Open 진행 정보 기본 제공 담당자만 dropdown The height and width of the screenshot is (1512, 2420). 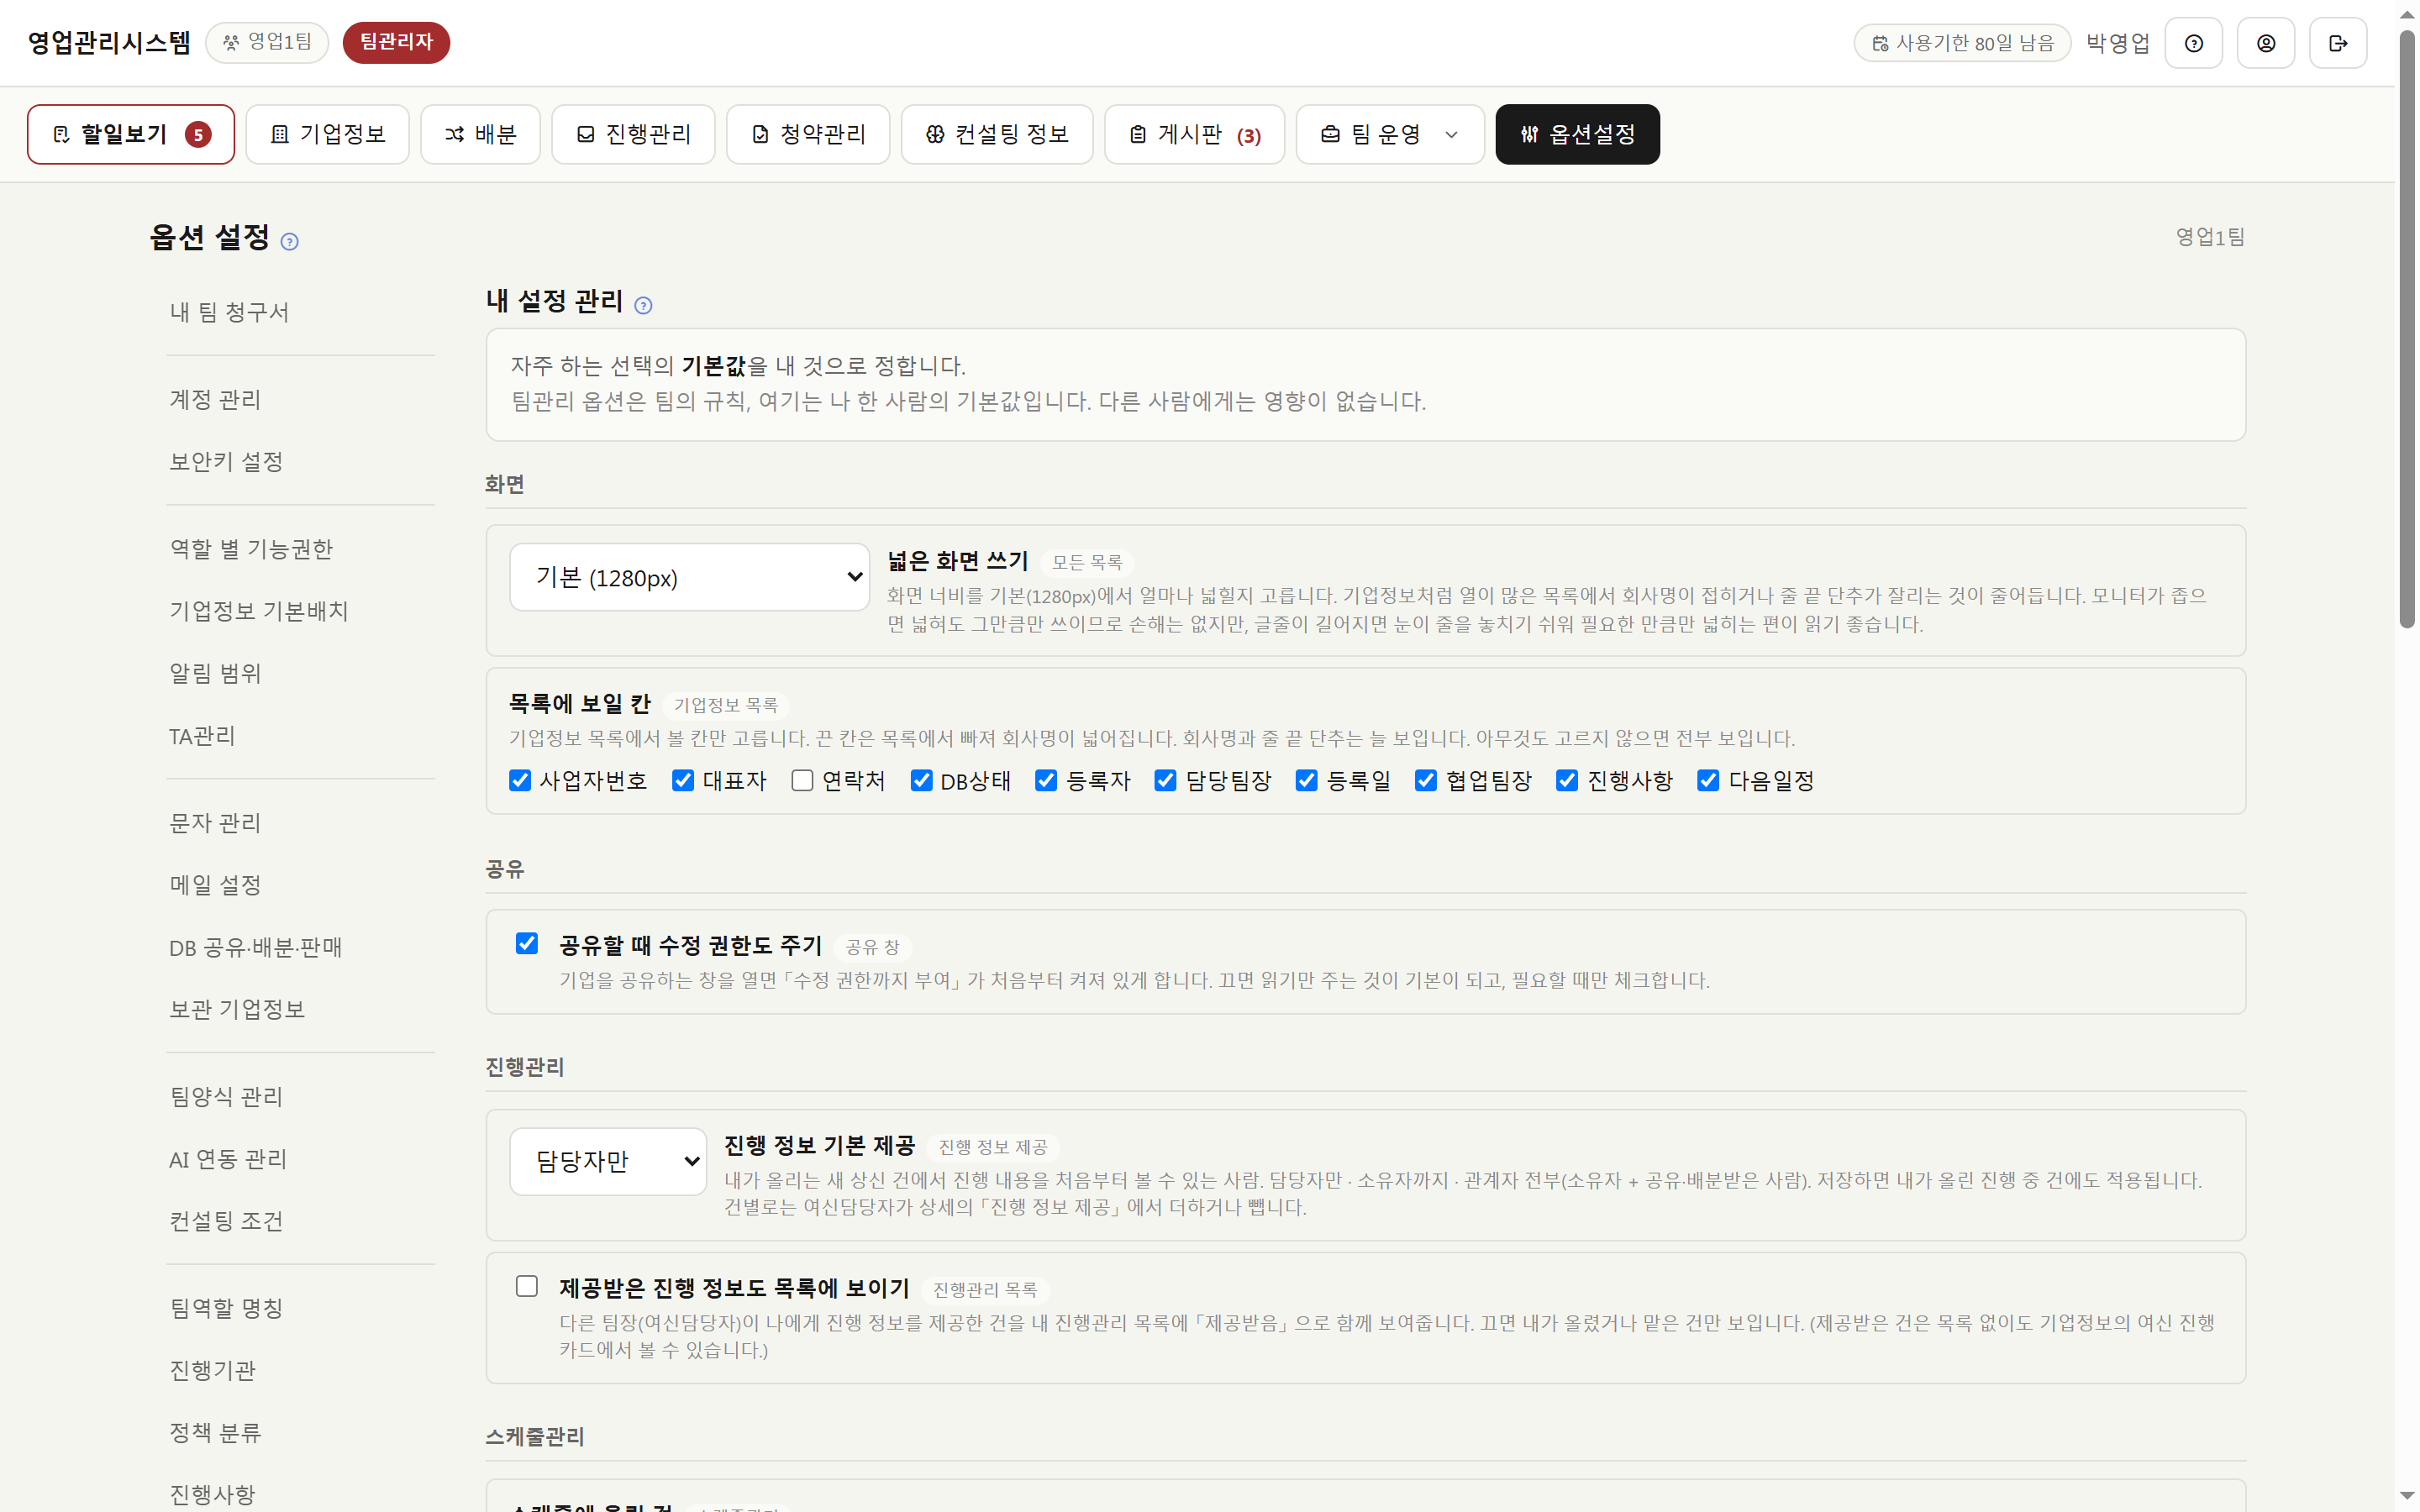608,1161
